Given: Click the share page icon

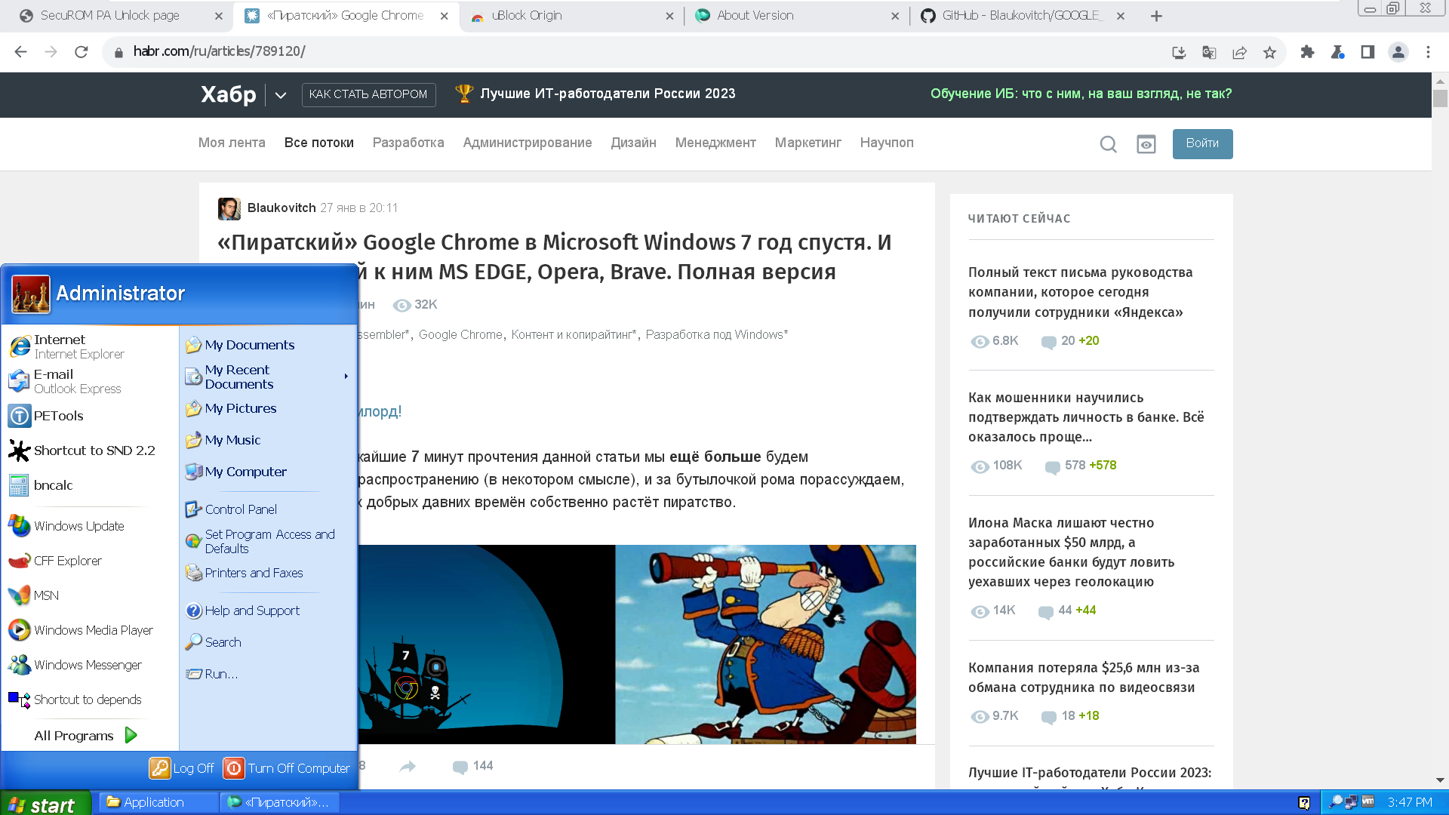Looking at the screenshot, I should point(1239,52).
